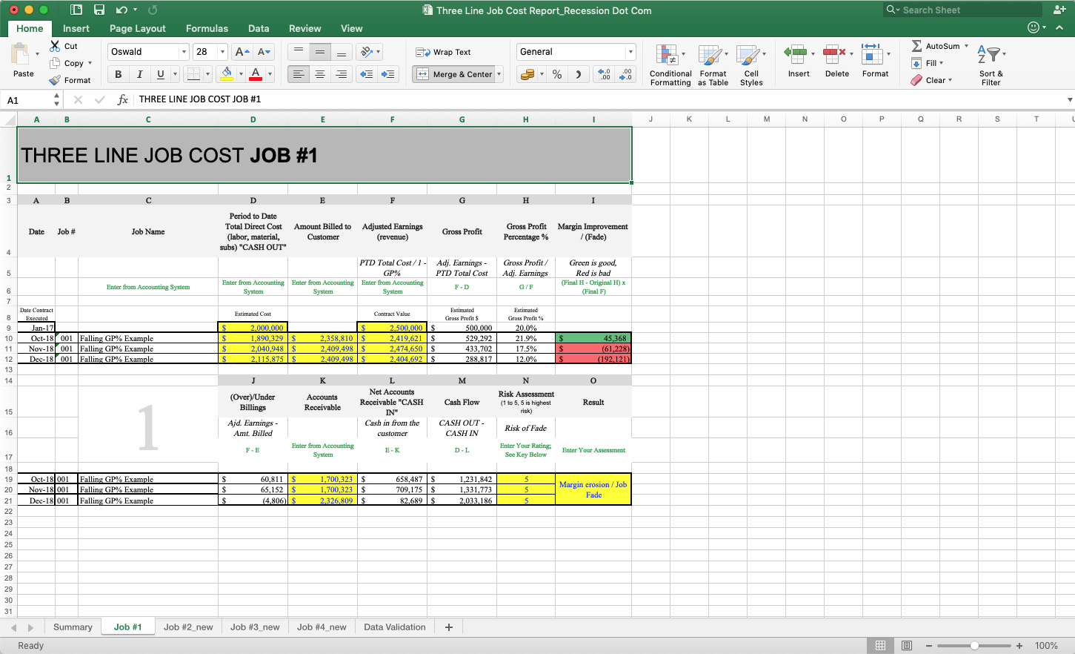Click the Delete cells icon
1075x654 pixels.
[835, 54]
